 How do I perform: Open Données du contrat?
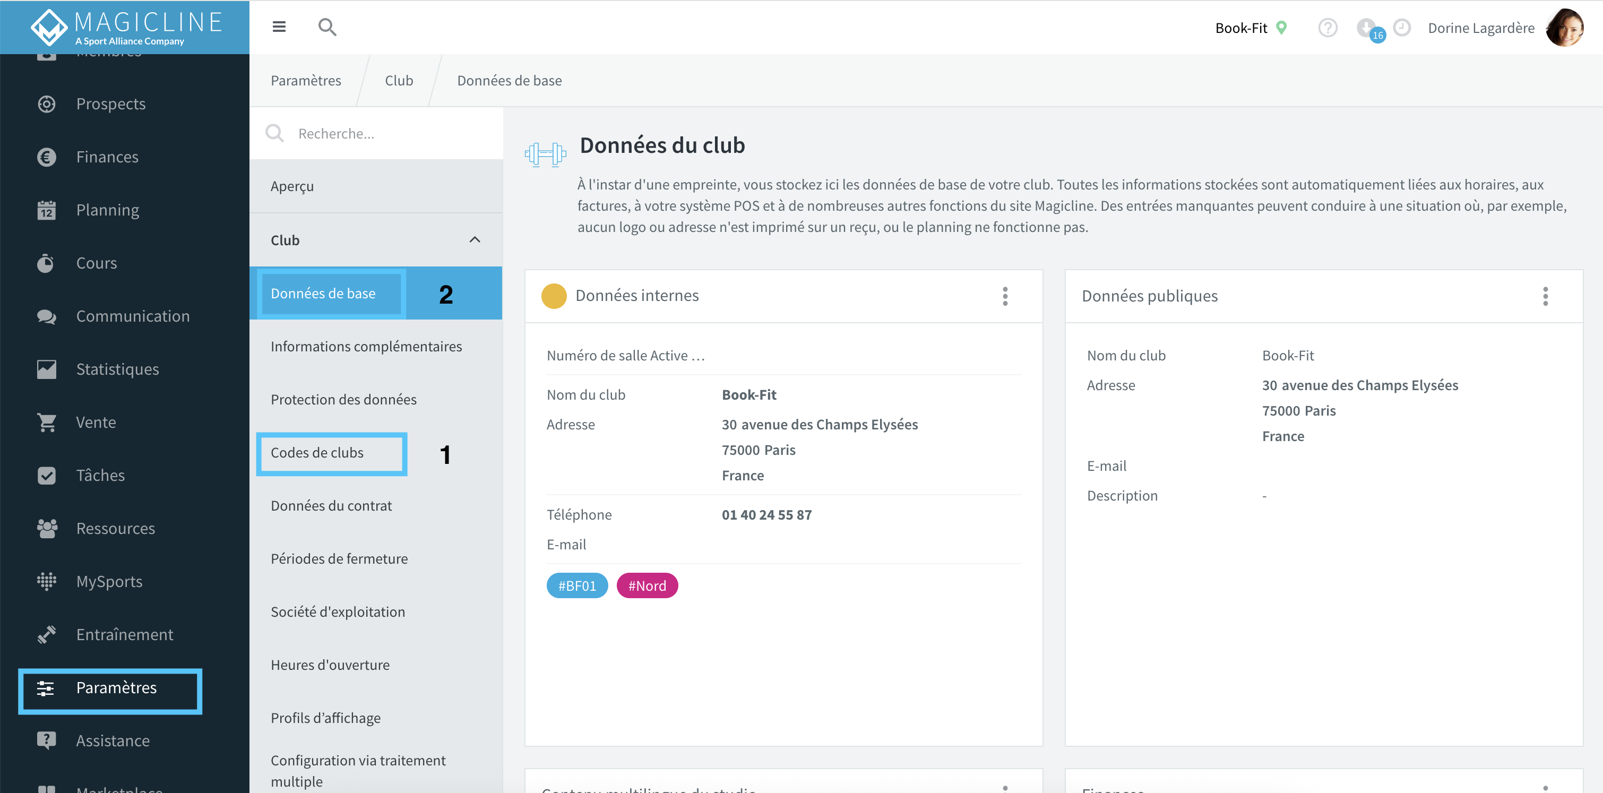click(x=376, y=505)
